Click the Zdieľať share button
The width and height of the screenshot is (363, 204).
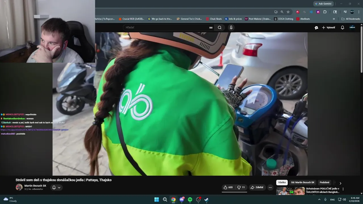coord(257,187)
